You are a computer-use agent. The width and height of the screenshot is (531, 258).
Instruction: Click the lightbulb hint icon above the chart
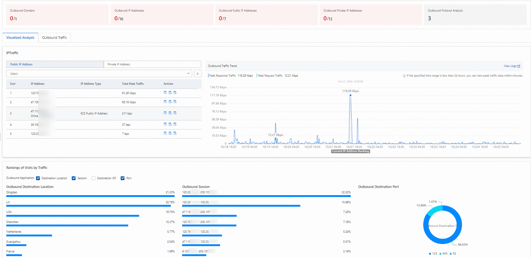pos(404,76)
